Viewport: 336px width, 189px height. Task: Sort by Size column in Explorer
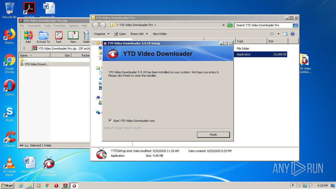(277, 41)
